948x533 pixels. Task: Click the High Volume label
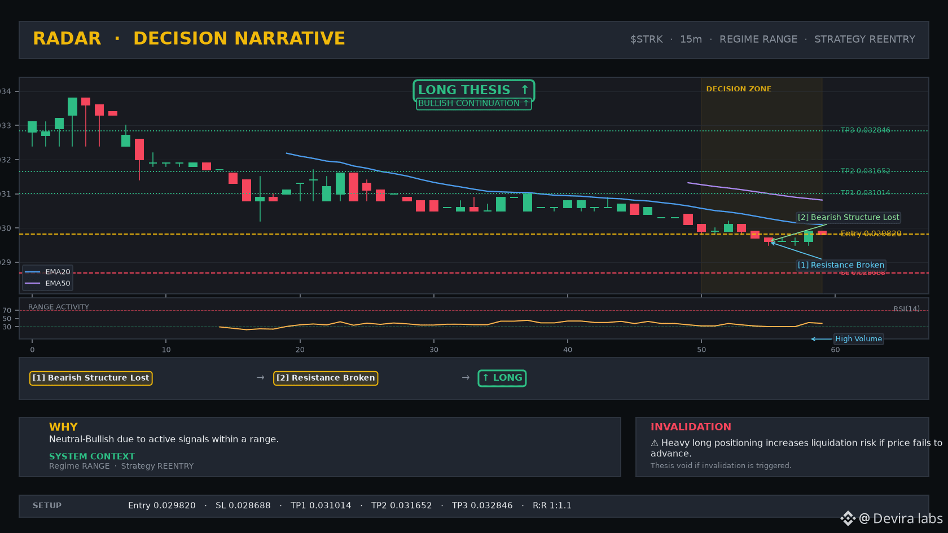858,339
